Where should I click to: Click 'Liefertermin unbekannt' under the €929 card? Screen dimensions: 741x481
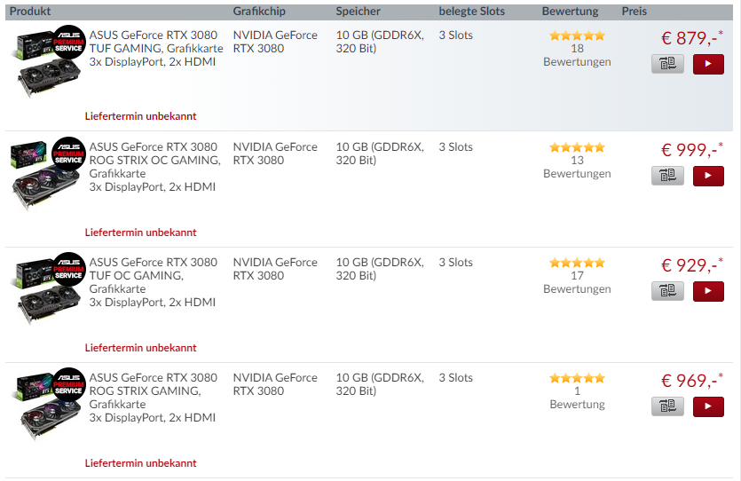click(x=140, y=348)
